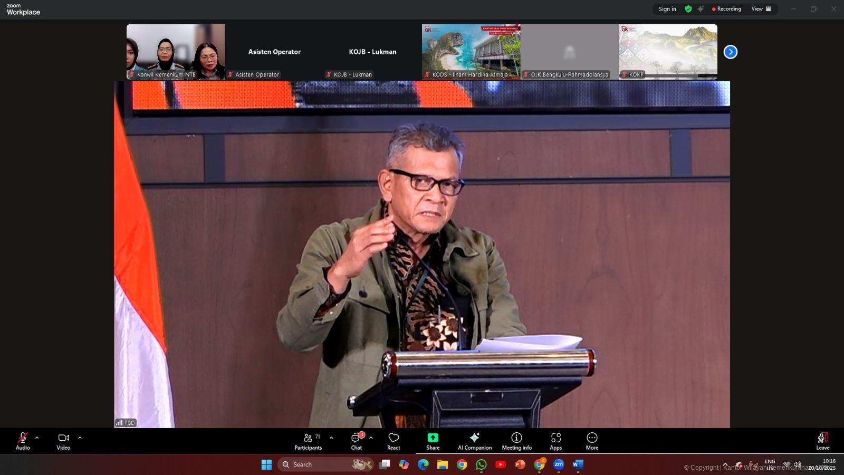Click the Sign in button
Viewport: 844px width, 475px height.
(667, 9)
